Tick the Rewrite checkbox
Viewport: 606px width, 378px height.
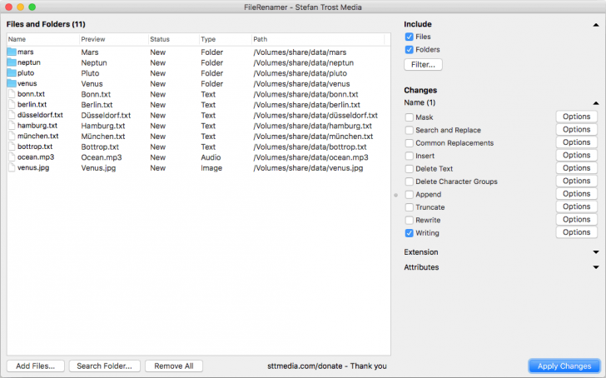point(409,220)
